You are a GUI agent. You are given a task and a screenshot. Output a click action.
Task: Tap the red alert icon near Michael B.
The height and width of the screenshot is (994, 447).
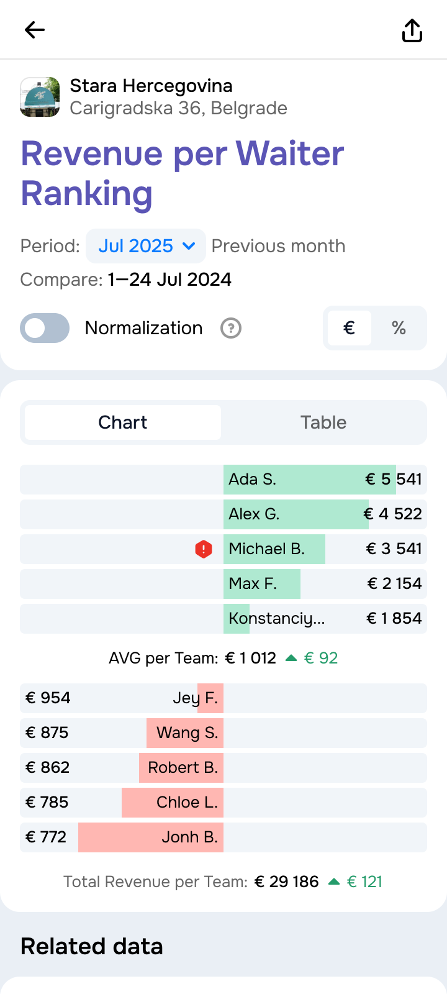204,549
